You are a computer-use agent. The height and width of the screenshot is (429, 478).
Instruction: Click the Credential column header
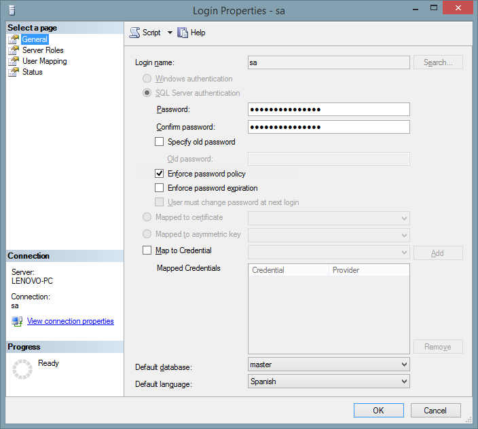point(289,270)
